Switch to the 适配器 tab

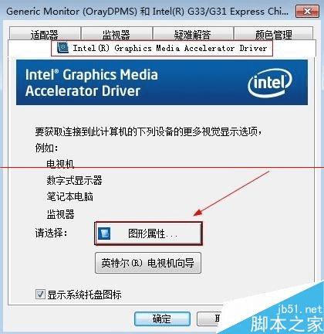coord(45,34)
